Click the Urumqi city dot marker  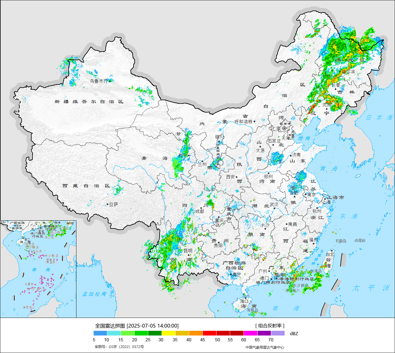(110, 81)
